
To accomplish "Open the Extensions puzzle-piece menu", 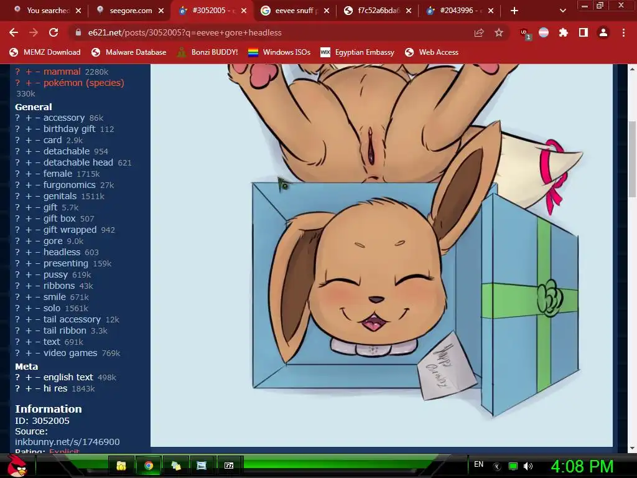I will [x=564, y=32].
